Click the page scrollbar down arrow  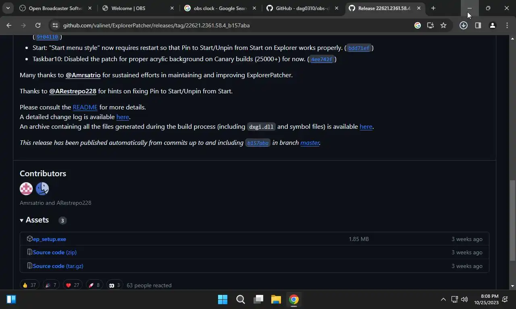pyautogui.click(x=512, y=286)
